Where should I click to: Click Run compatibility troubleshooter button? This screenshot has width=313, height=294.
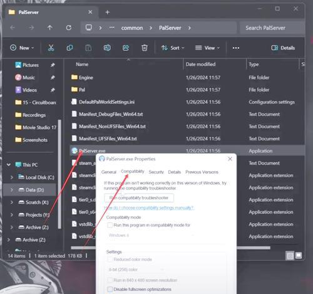pyautogui.click(x=139, y=198)
